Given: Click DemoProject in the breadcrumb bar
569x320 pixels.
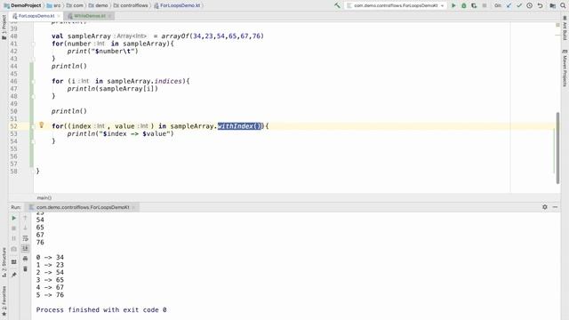Looking at the screenshot, I should tap(22, 5).
